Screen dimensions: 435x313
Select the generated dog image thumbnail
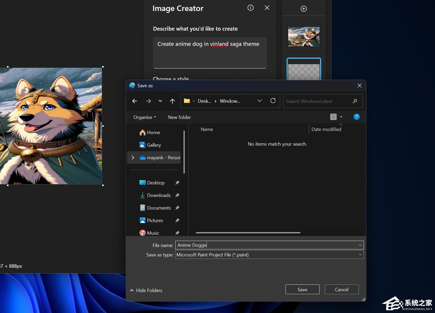[x=304, y=36]
